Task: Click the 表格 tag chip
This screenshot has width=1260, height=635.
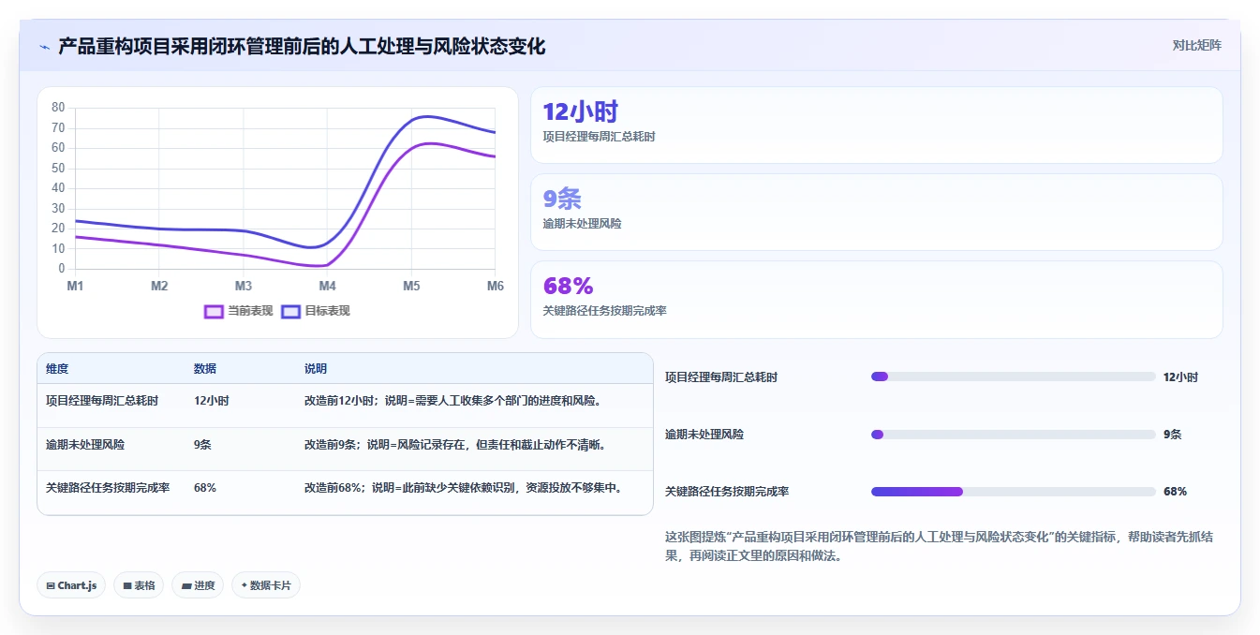Action: pos(139,585)
